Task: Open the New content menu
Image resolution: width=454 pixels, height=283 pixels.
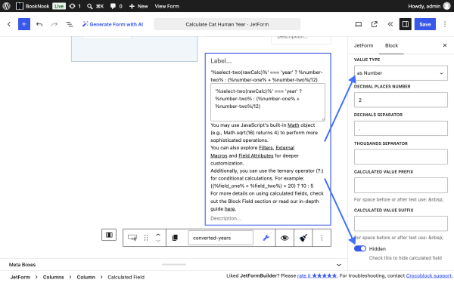Action: [x=138, y=6]
